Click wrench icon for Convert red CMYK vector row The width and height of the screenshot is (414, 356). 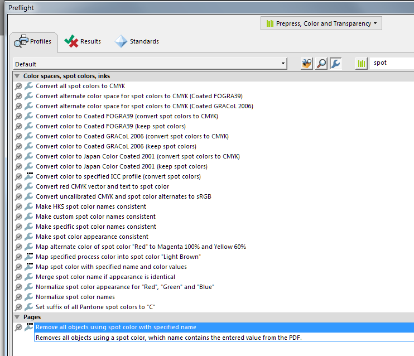[28, 186]
